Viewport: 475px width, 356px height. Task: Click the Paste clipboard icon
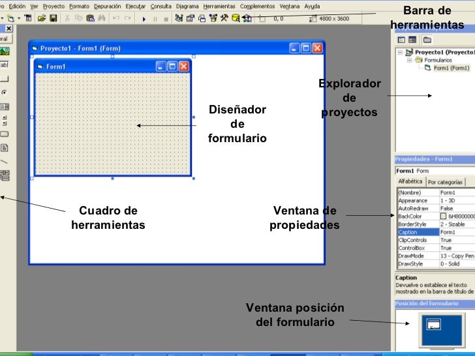click(90, 18)
